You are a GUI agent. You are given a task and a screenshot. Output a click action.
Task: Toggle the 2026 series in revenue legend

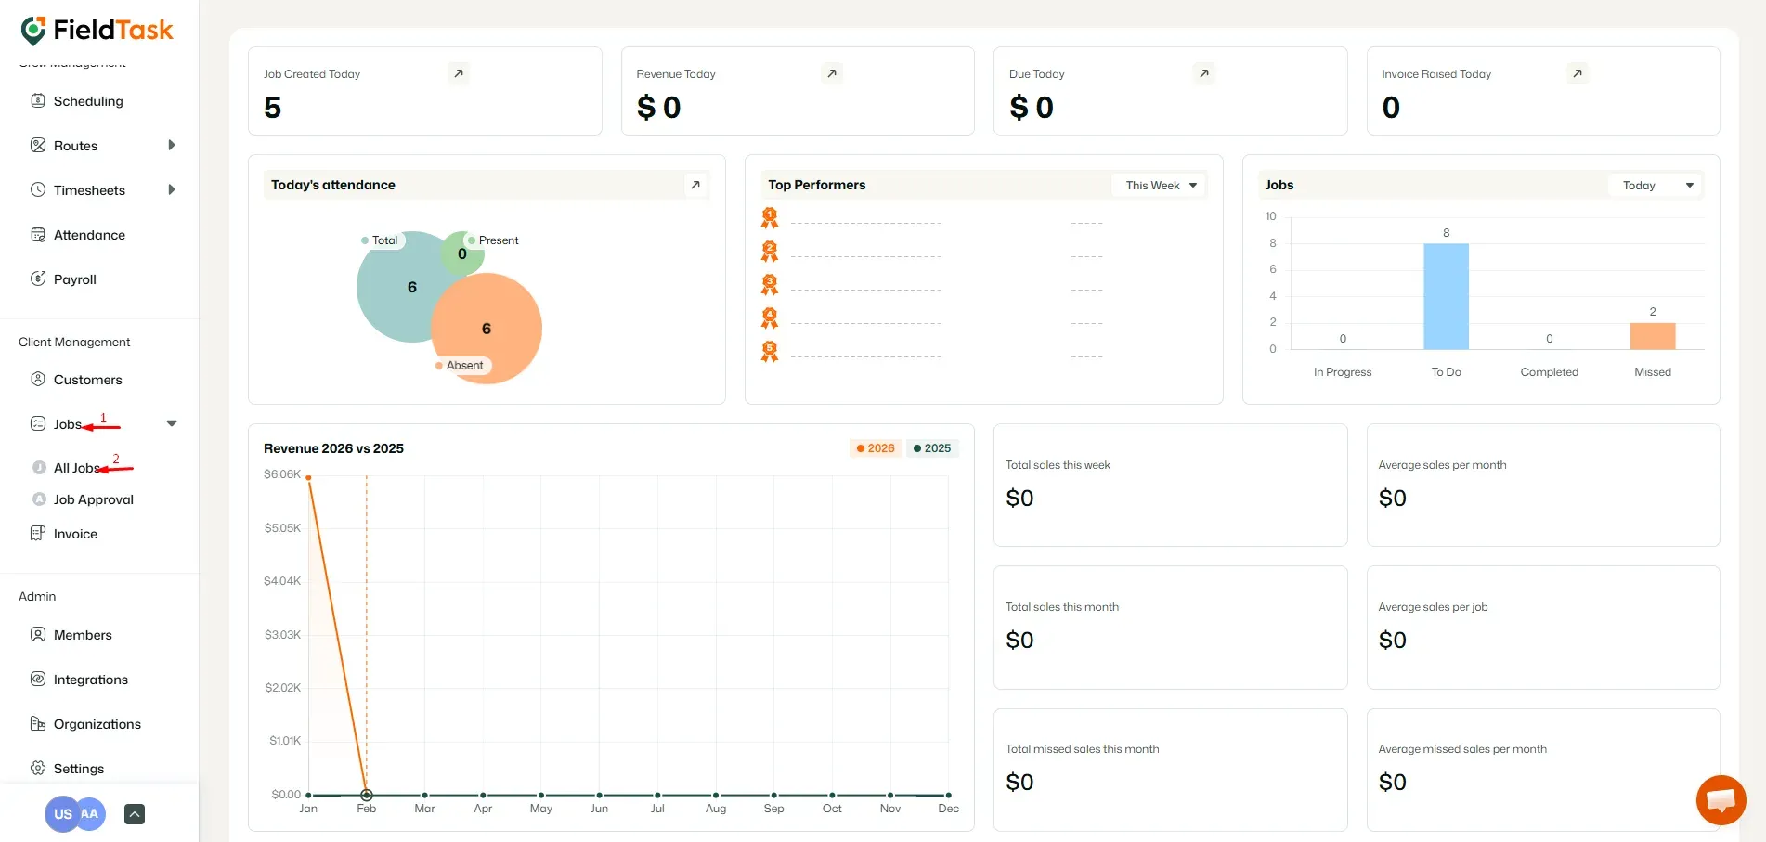876,448
